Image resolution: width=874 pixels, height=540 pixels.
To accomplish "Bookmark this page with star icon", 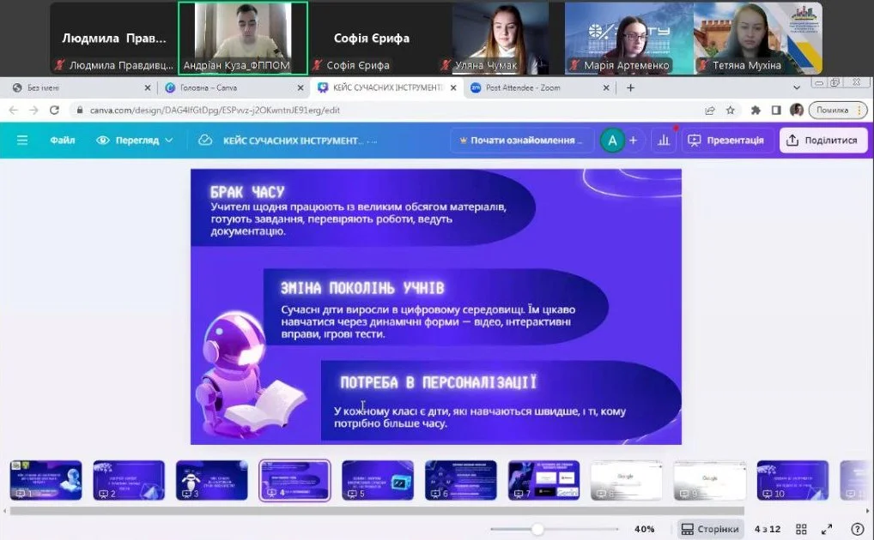I will (x=731, y=111).
